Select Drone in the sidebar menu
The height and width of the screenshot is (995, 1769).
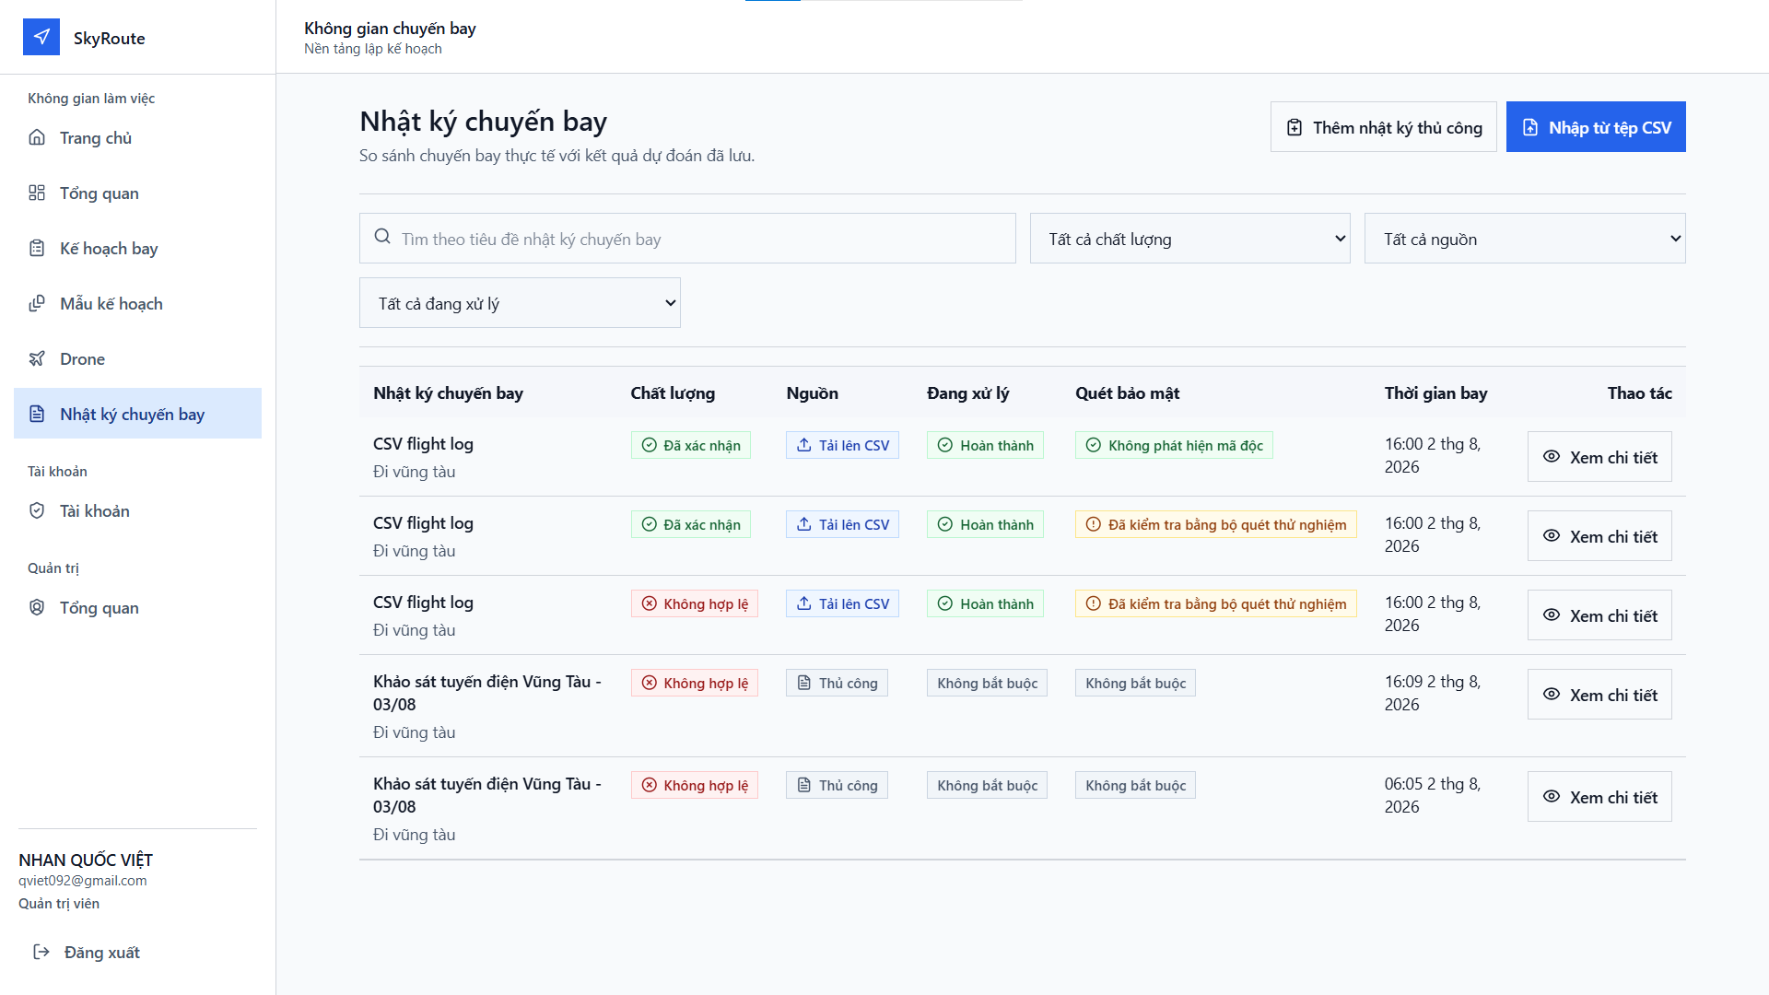point(137,358)
